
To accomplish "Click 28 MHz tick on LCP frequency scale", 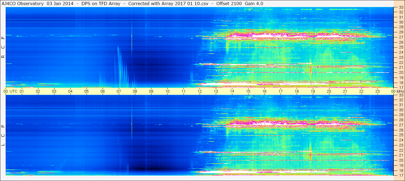I will [401, 120].
